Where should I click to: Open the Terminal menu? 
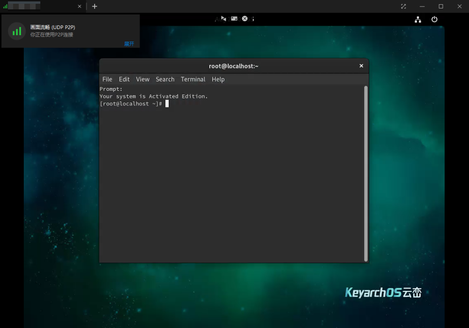click(x=193, y=80)
